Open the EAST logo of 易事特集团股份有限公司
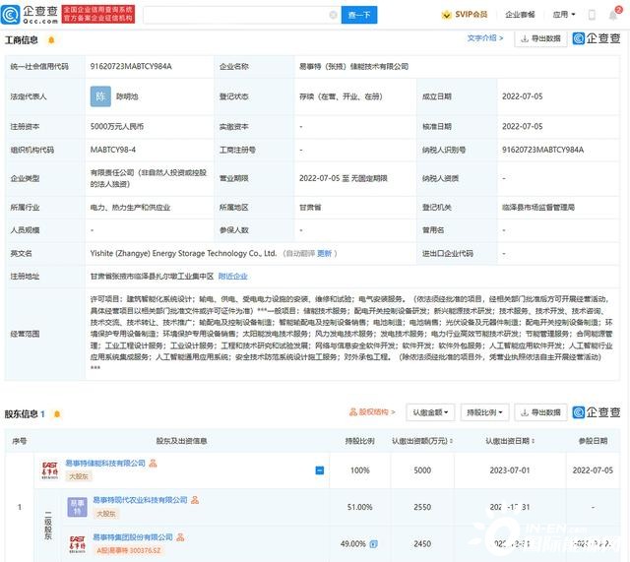Image resolution: width=630 pixels, height=562 pixels. point(77,544)
